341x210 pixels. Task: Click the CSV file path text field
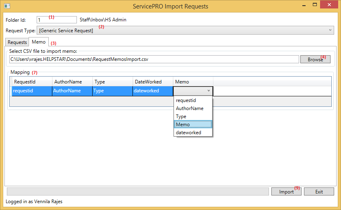pyautogui.click(x=153, y=59)
